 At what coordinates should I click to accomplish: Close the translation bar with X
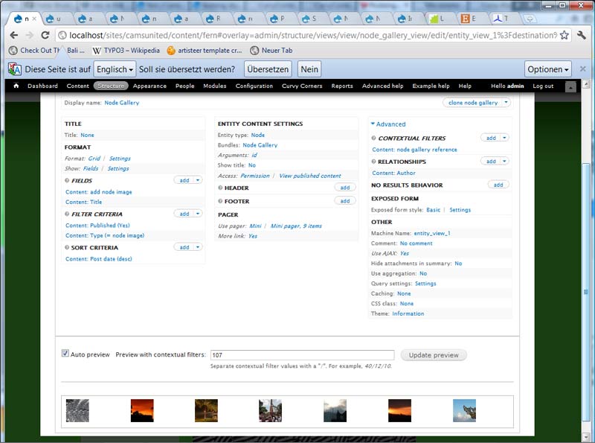tap(583, 69)
